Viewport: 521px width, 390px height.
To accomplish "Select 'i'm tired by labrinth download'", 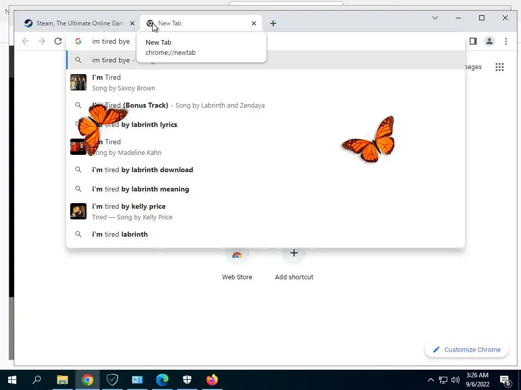I will click(266, 170).
